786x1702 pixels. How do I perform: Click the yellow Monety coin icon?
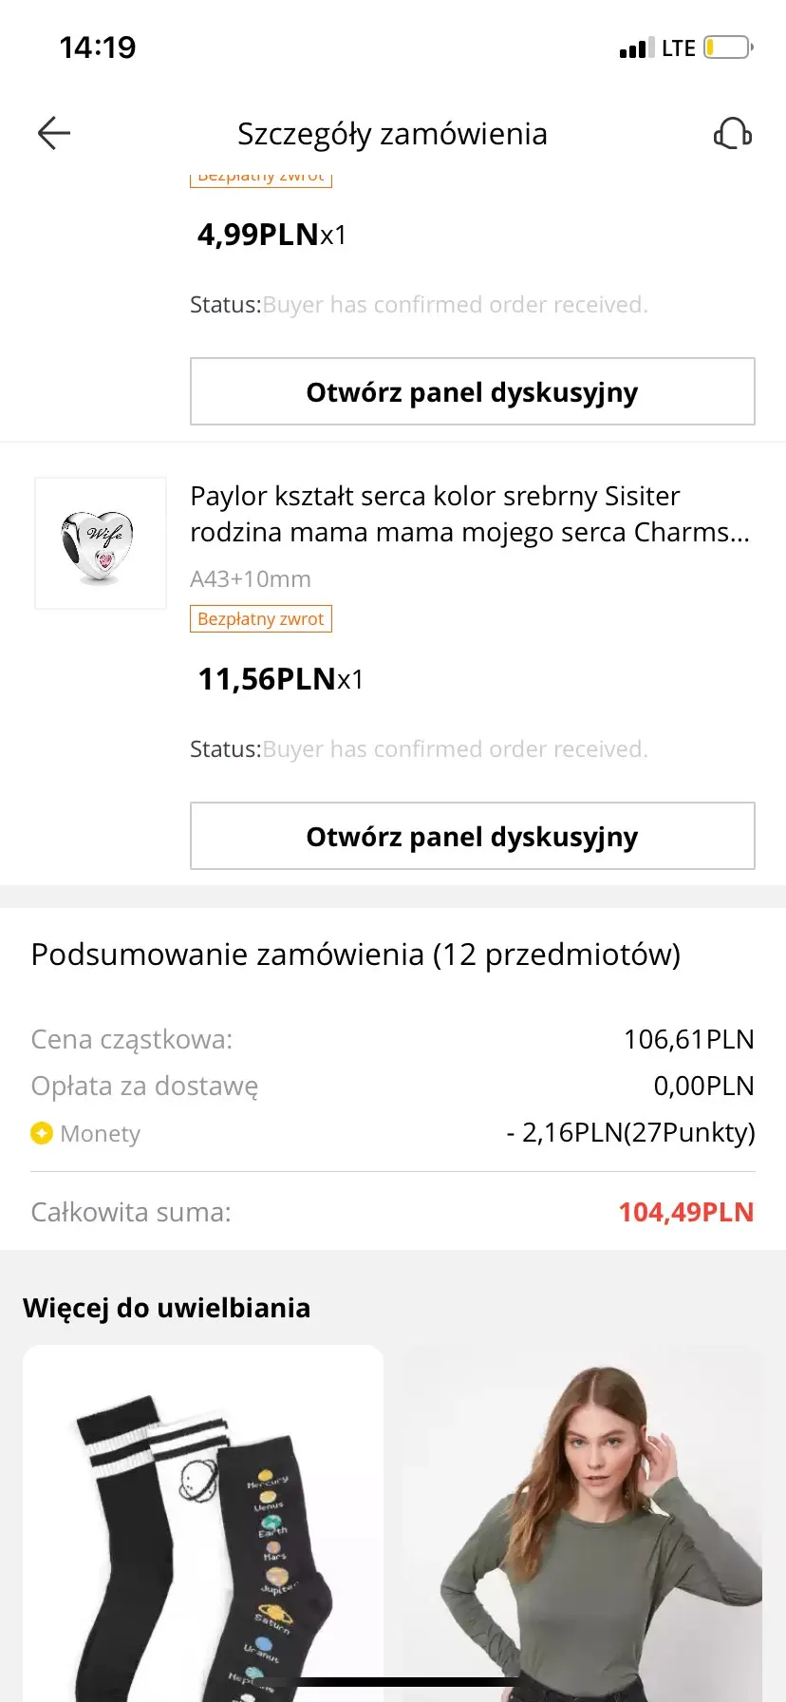[42, 1133]
